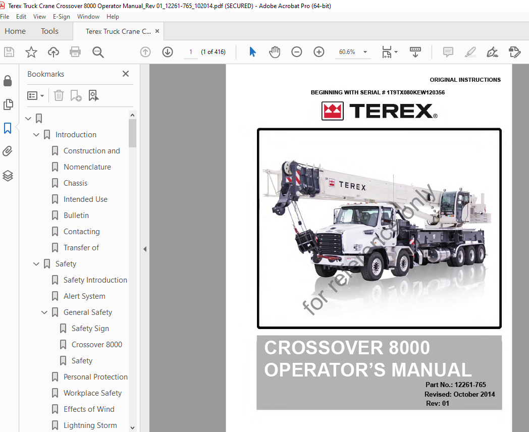Open the Edit menu
The width and height of the screenshot is (529, 432).
point(21,17)
